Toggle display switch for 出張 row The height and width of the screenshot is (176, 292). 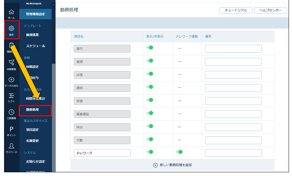(150, 74)
